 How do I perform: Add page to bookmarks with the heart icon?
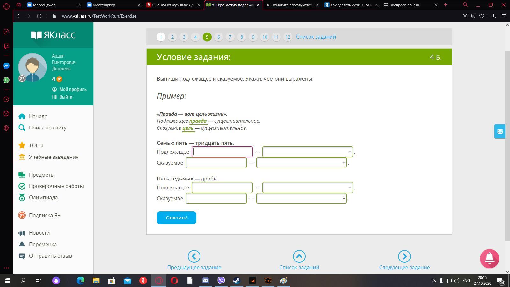482,16
